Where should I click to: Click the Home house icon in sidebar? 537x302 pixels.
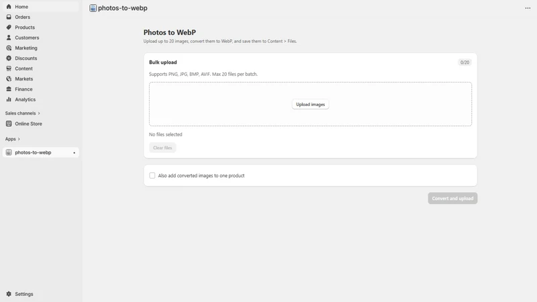(x=9, y=7)
